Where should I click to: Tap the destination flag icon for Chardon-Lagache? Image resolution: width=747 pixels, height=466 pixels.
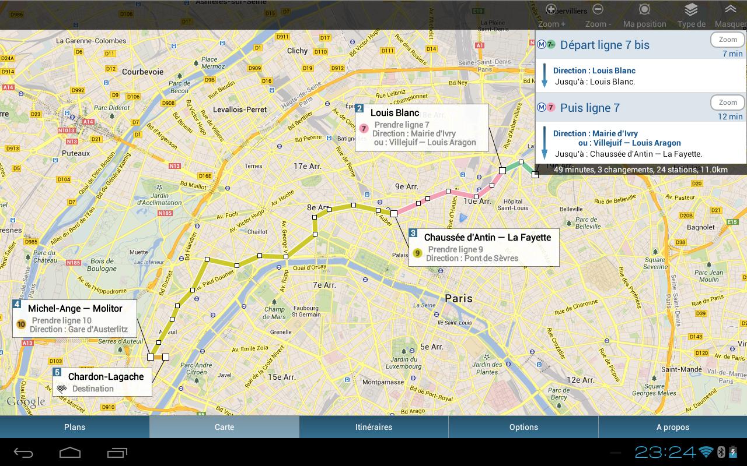click(x=62, y=389)
